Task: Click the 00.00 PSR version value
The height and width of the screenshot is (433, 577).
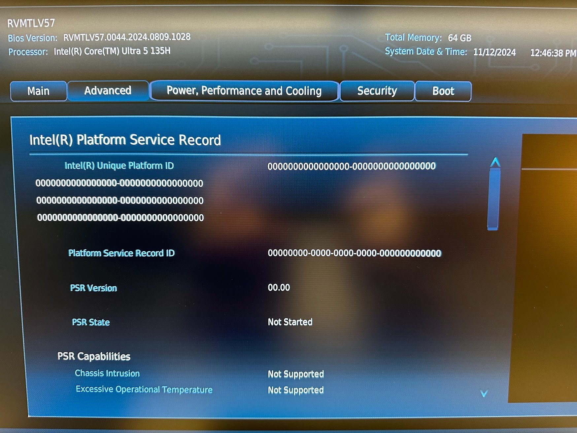Action: [x=279, y=288]
